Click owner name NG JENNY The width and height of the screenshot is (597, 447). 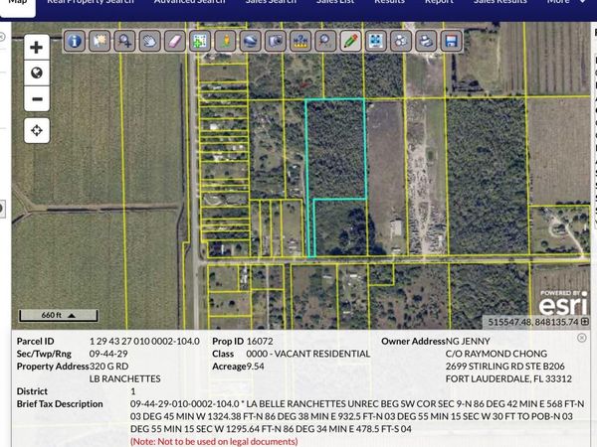tap(468, 341)
